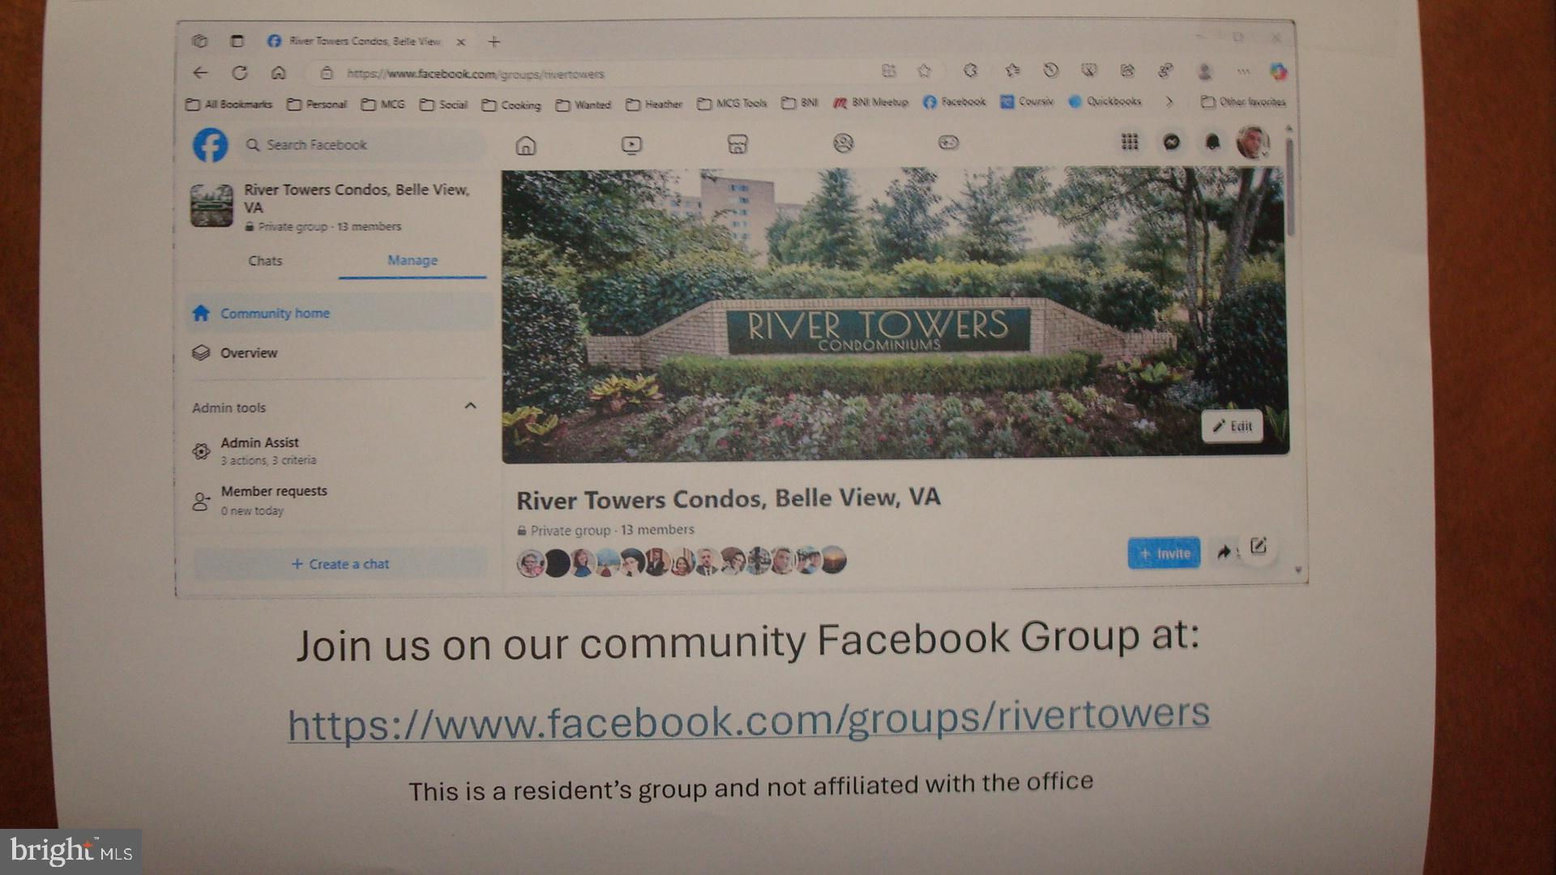Open the notifications bell
This screenshot has width=1556, height=875.
point(1212,143)
